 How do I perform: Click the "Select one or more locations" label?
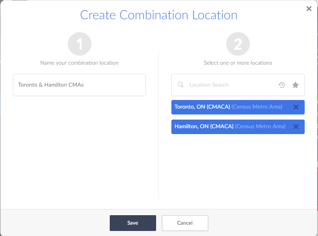[x=238, y=63]
